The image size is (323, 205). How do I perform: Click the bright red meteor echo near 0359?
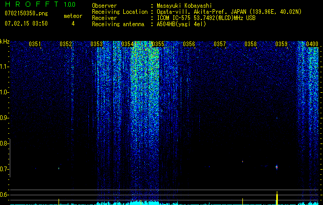coord(277,167)
